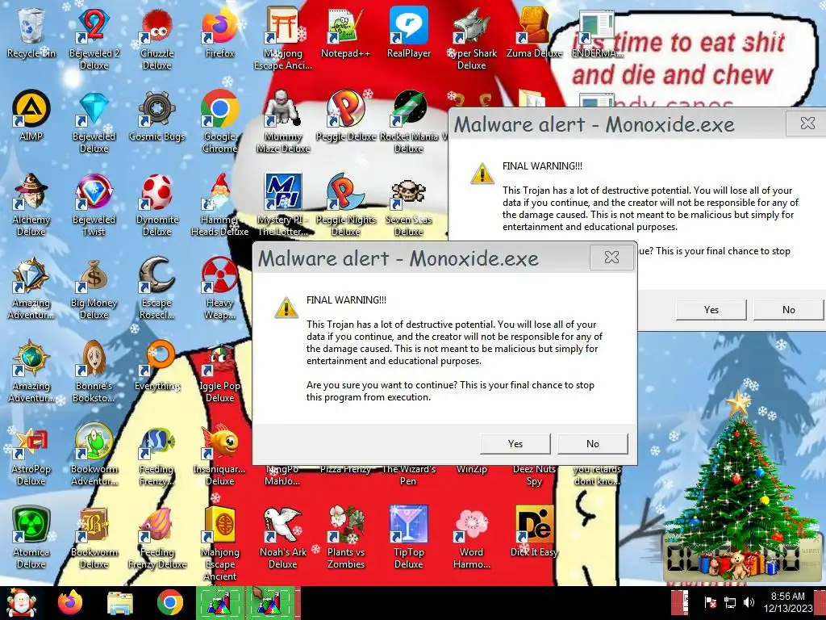This screenshot has height=620, width=826.
Task: Choose No in background Malware alert window
Action: 789,310
